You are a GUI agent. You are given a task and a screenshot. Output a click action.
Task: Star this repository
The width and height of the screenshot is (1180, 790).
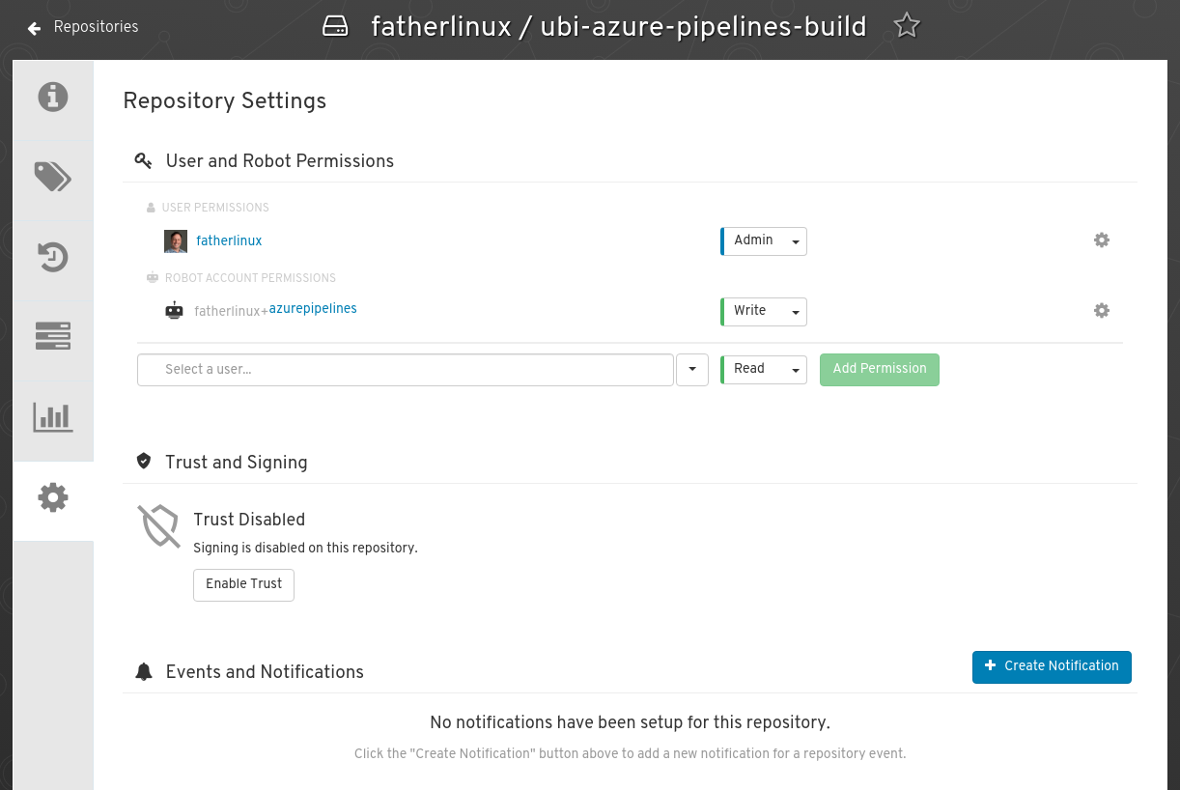pyautogui.click(x=906, y=26)
